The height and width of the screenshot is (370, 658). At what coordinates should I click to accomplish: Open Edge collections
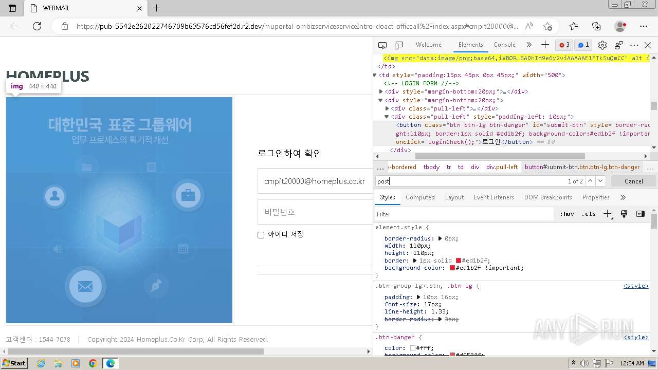[596, 26]
